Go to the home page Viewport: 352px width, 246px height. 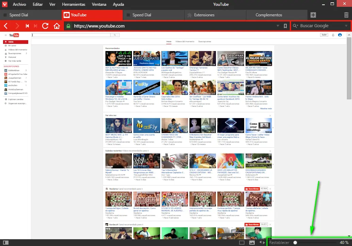coord(57,26)
